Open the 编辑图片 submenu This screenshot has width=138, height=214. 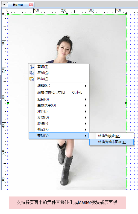(58, 86)
